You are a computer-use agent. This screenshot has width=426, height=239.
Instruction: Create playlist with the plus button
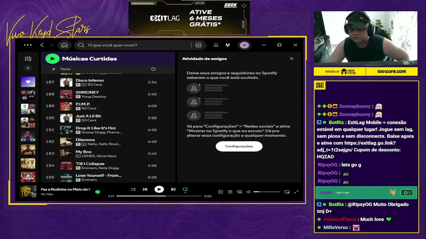28,68
